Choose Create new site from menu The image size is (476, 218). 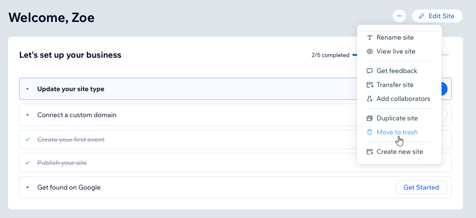tap(399, 152)
